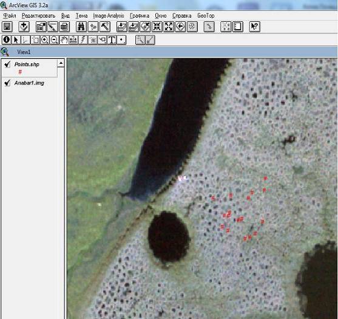Image resolution: width=338 pixels, height=319 pixels.
Task: Click the Add Theme icon
Action: pos(24,27)
